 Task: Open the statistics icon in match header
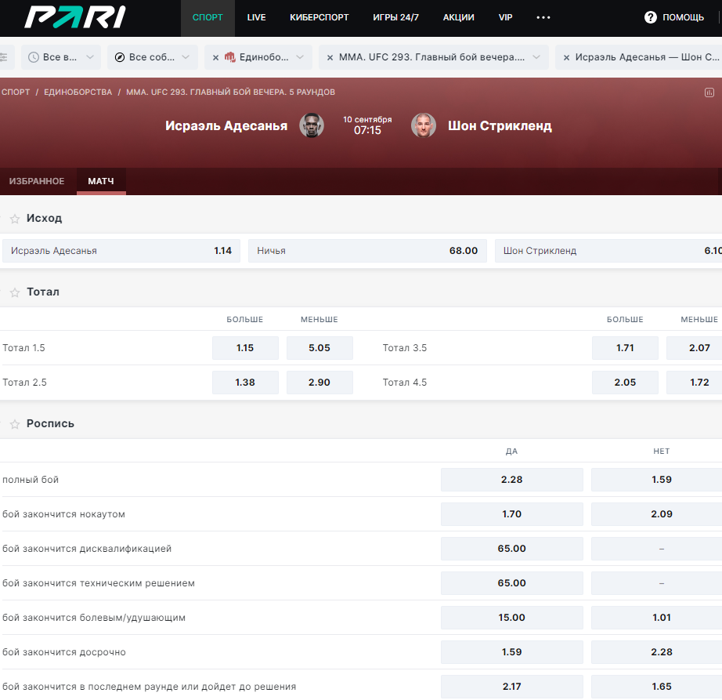click(709, 92)
